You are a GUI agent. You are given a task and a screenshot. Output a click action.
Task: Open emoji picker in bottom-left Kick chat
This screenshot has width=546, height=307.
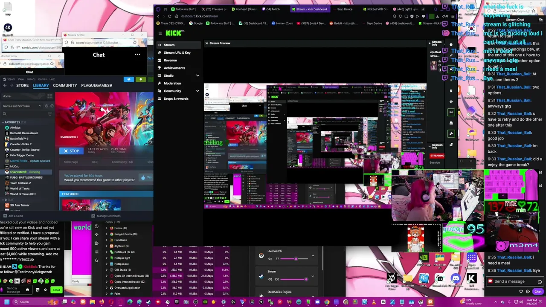coord(27,290)
